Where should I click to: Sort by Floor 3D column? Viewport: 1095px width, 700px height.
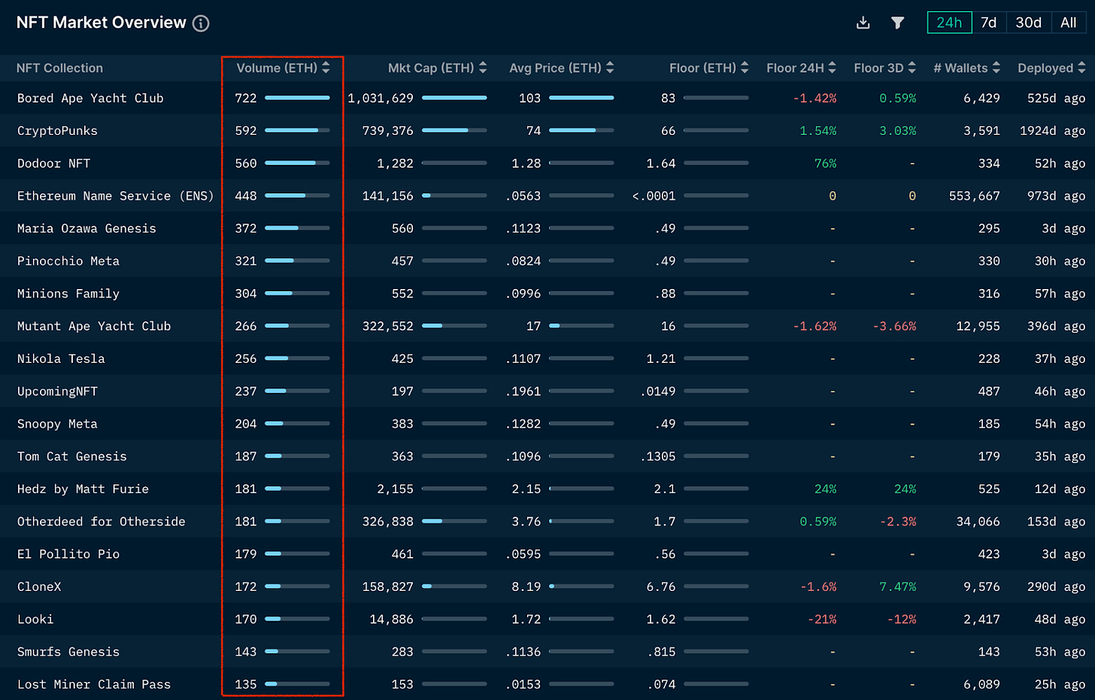click(x=884, y=68)
